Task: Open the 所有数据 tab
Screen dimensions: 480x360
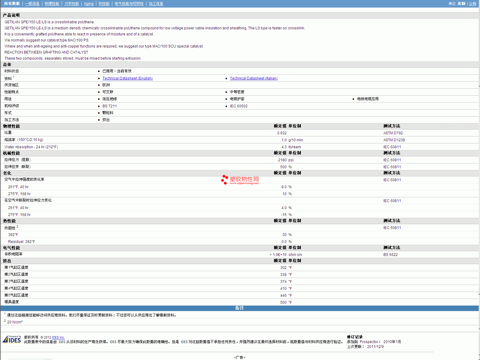Action: 12,4
